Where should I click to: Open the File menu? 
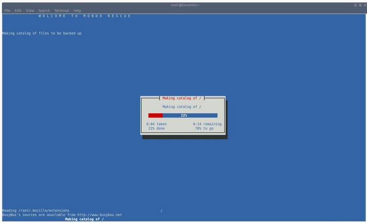(x=7, y=10)
